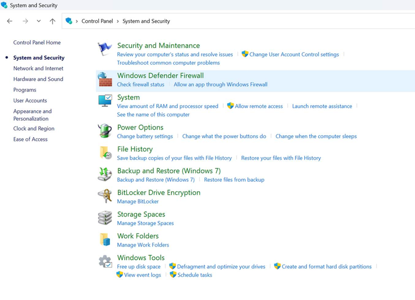Click the System monitor icon

point(105,101)
